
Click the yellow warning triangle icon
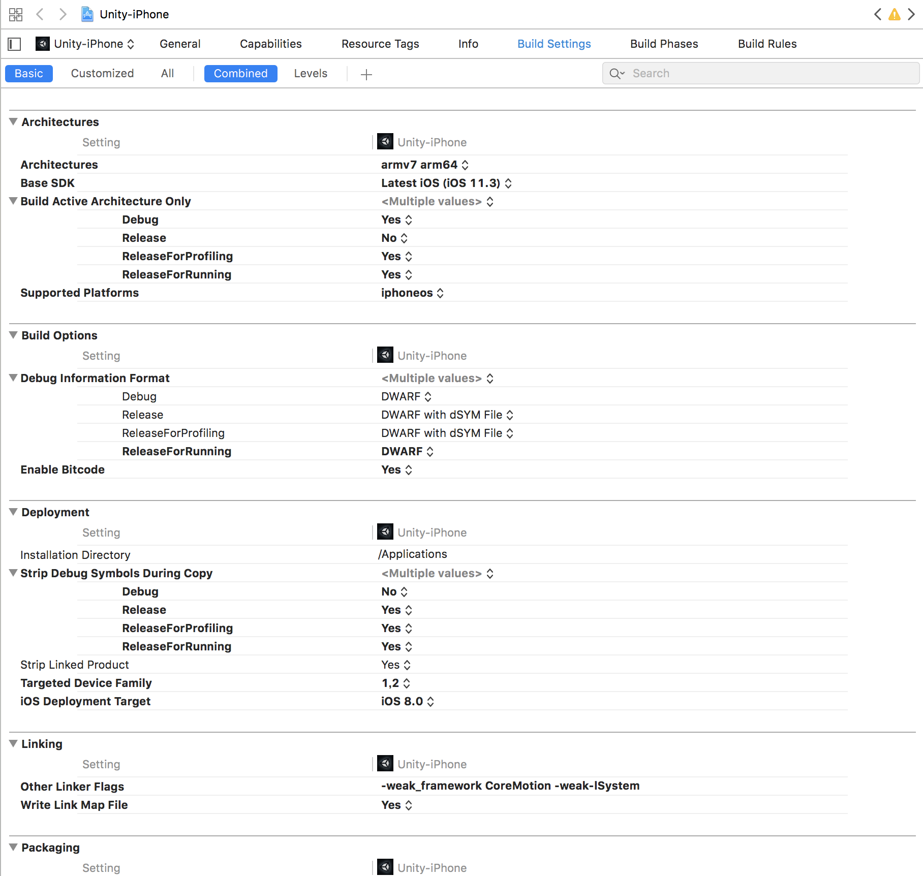coord(894,14)
